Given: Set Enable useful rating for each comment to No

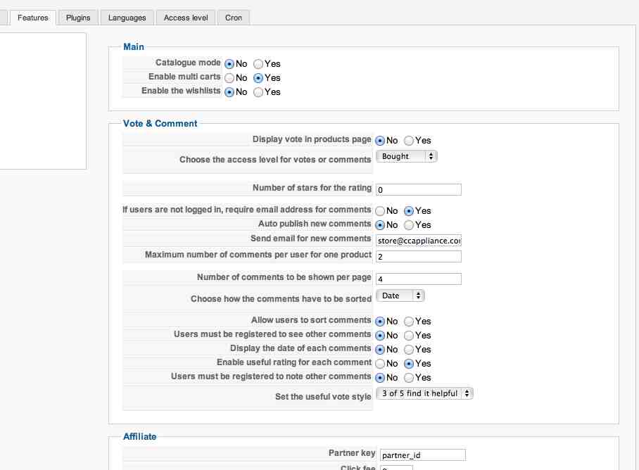Looking at the screenshot, I should coord(380,364).
